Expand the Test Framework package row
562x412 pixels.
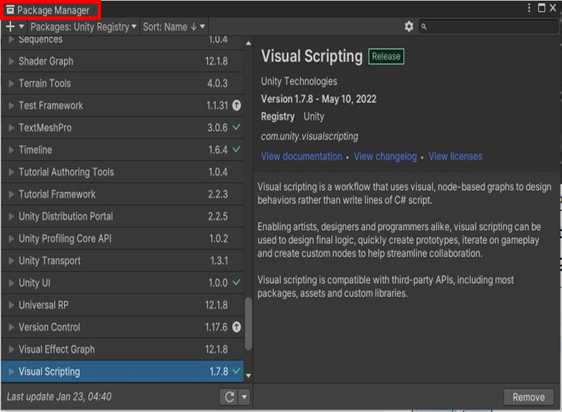[12, 106]
